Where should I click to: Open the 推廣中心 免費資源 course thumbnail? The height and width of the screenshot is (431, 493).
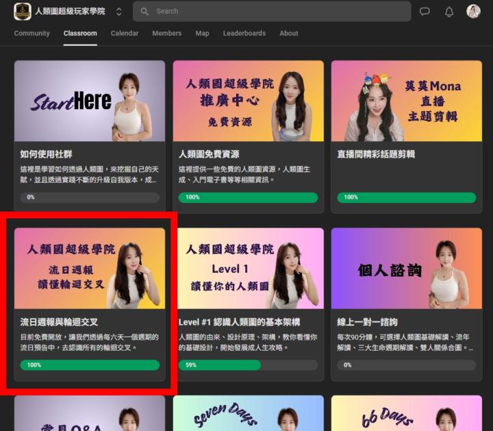click(249, 101)
